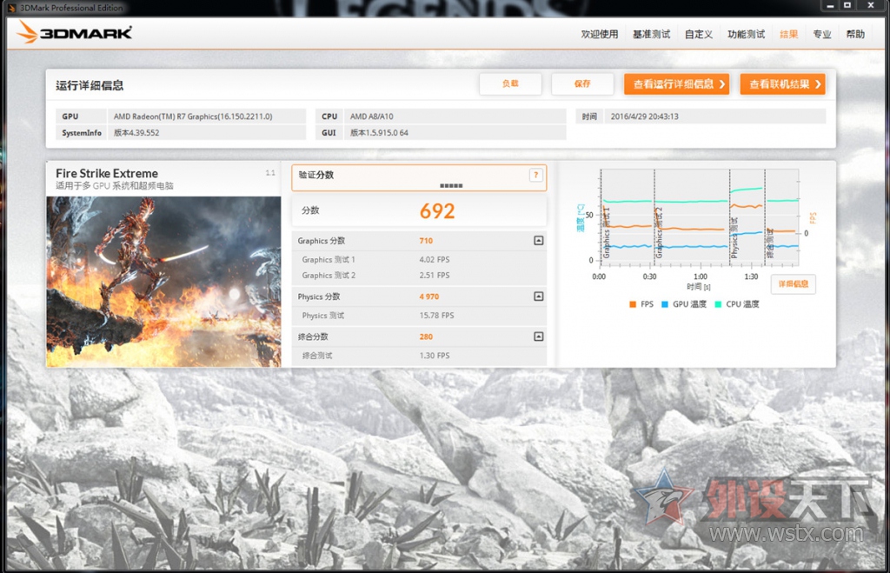Screen dimensions: 890x573
Task: Click the 综合测试 result 1.30 FPS
Action: pyautogui.click(x=435, y=356)
